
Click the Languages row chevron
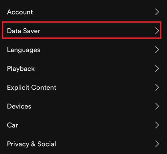[x=157, y=49]
